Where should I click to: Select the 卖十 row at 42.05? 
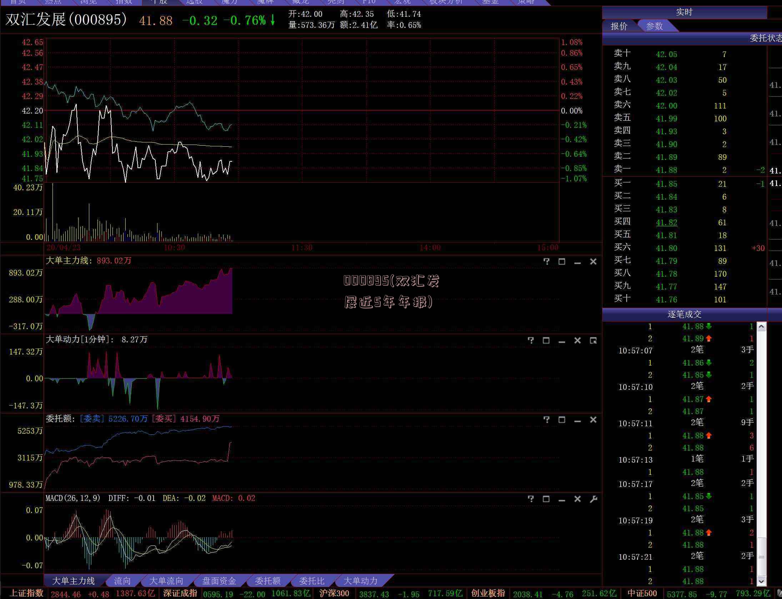point(684,54)
